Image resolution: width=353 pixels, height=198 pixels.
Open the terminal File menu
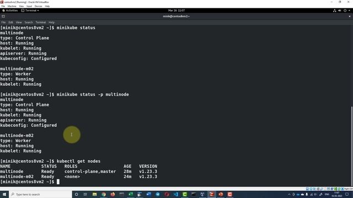pyautogui.click(x=3, y=22)
